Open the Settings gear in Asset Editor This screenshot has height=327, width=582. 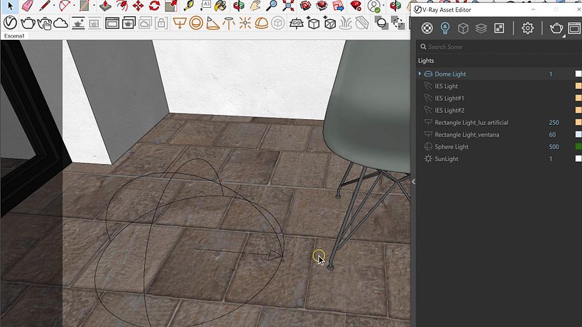tap(527, 28)
